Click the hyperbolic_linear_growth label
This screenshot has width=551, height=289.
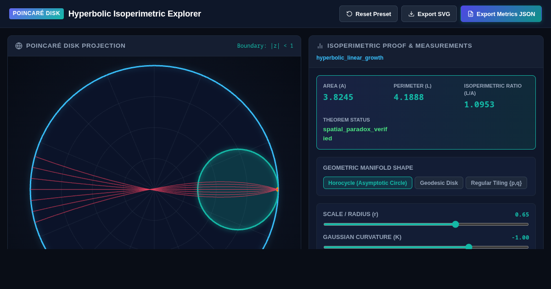pyautogui.click(x=350, y=58)
